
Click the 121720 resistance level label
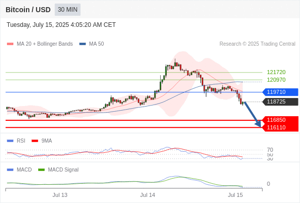click(276, 72)
